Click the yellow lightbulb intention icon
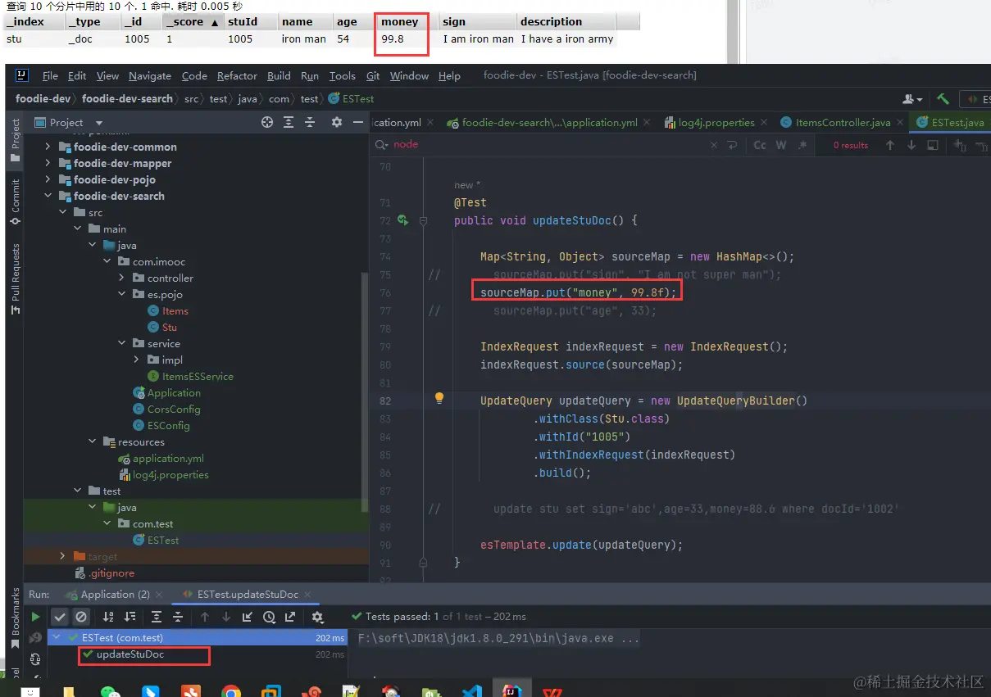991x697 pixels. 439,398
